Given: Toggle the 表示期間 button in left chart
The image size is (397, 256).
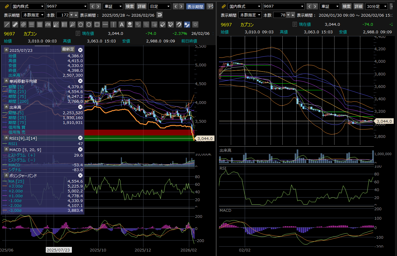Looking at the screenshot, I should pos(195,6).
